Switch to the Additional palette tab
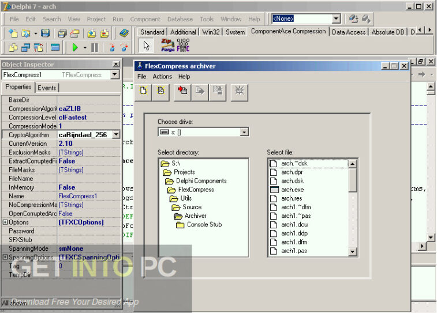Screen dimensions: 437x313 pyautogui.click(x=183, y=32)
